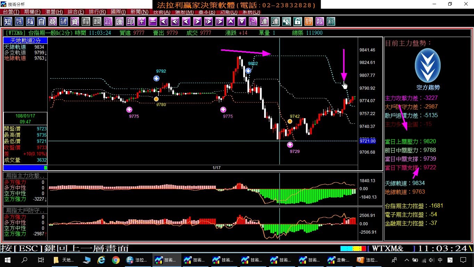Open the 國際(I) menu
The width and height of the screenshot is (474, 267).
pyautogui.click(x=119, y=12)
